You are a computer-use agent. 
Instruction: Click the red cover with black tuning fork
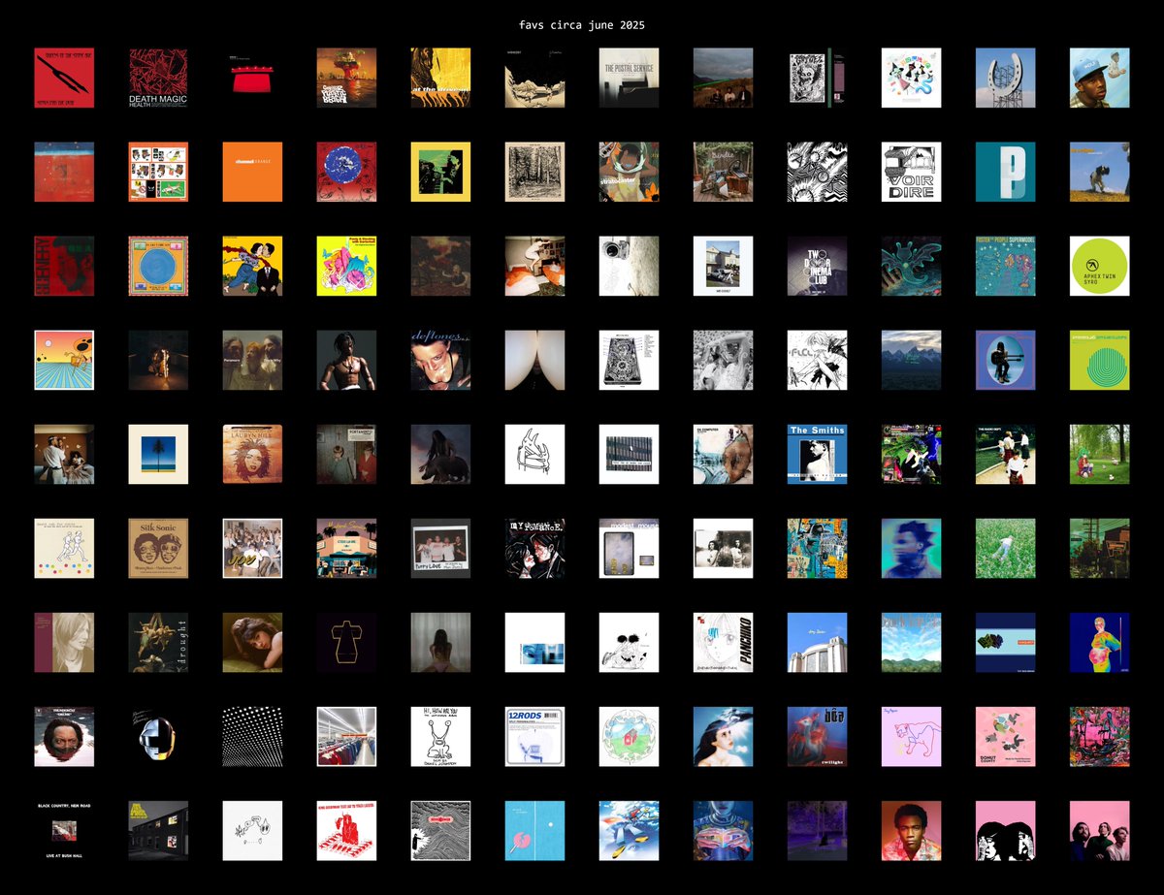[64, 78]
